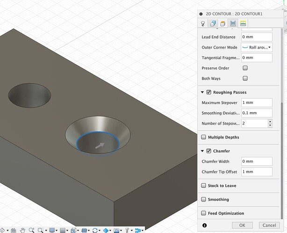Image resolution: width=287 pixels, height=233 pixels.
Task: Turn on Multiple Depths checkbox
Action: coord(203,137)
